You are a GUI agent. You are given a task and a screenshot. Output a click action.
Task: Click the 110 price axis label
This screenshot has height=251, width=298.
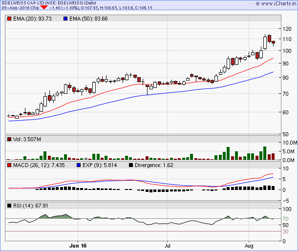pyautogui.click(x=287, y=39)
